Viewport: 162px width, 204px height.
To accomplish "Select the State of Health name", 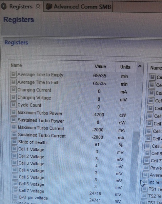I will point(32,142).
